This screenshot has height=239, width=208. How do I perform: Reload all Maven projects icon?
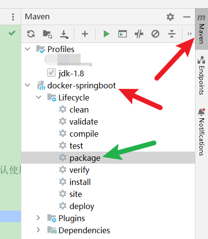coord(31,34)
